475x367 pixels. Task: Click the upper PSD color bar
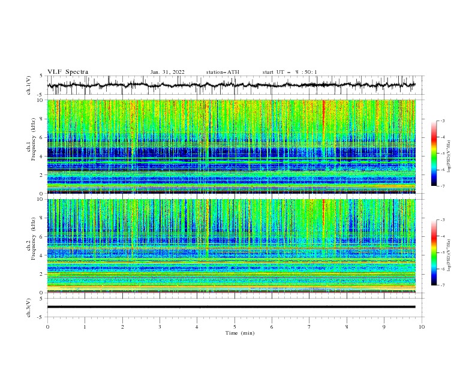click(x=434, y=154)
